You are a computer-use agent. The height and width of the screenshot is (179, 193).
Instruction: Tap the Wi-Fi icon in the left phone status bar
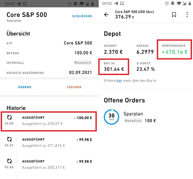[82, 4]
